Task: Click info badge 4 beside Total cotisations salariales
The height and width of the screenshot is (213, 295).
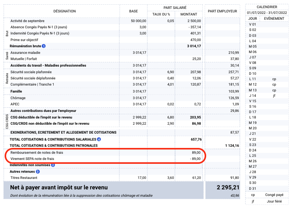Action: (99, 139)
